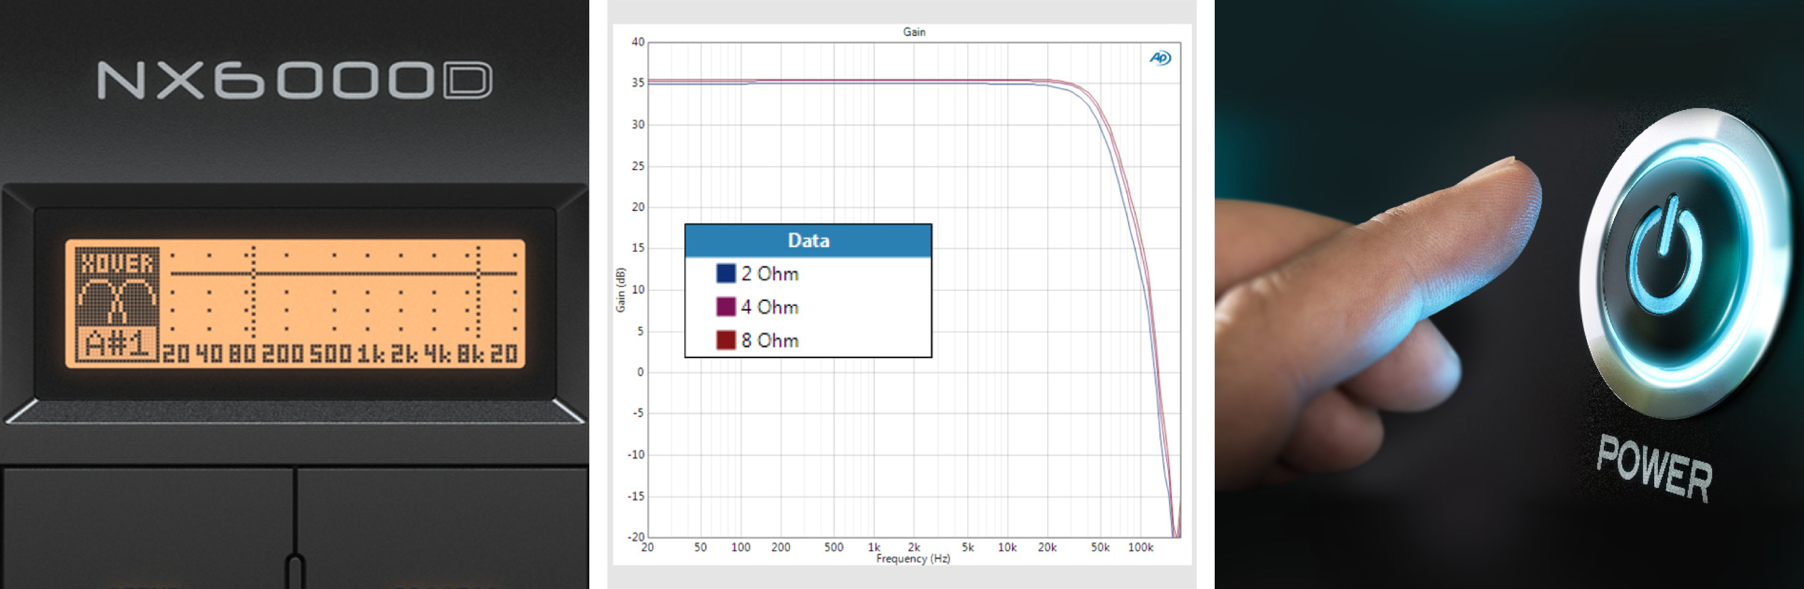1804x589 pixels.
Task: Click the AP logo on the gain graph
Action: (x=1159, y=58)
